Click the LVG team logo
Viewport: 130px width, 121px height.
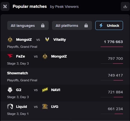[45, 106]
